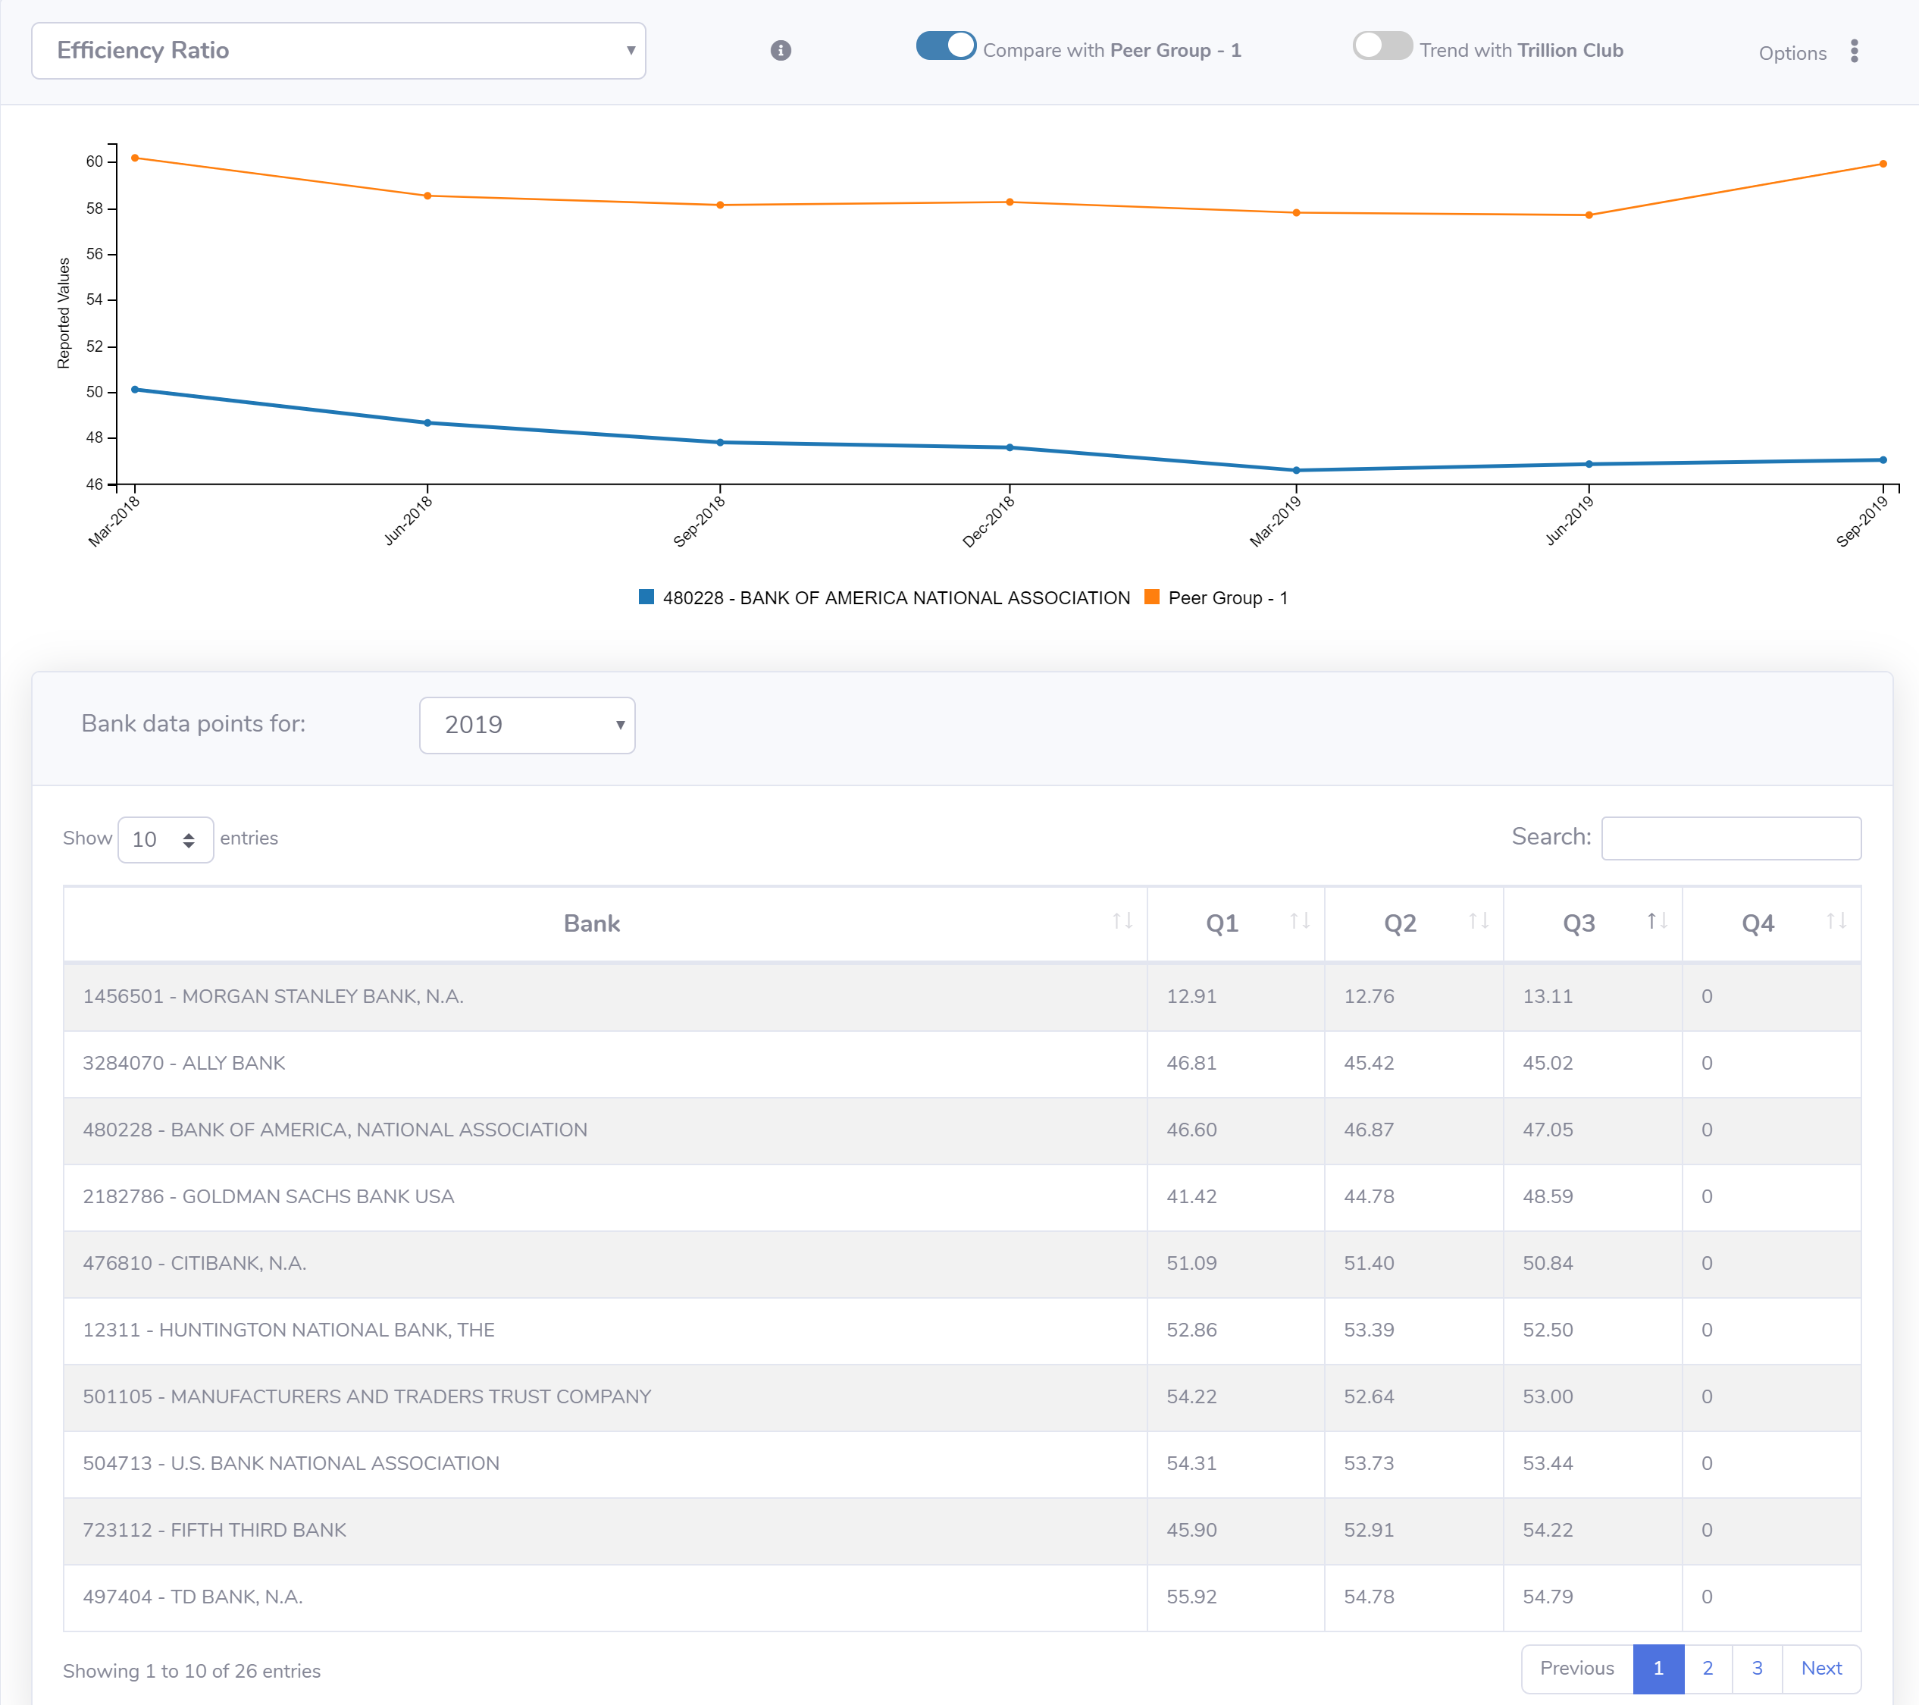Click Q3 value 54.79
The image size is (1919, 1705).
point(1547,1597)
